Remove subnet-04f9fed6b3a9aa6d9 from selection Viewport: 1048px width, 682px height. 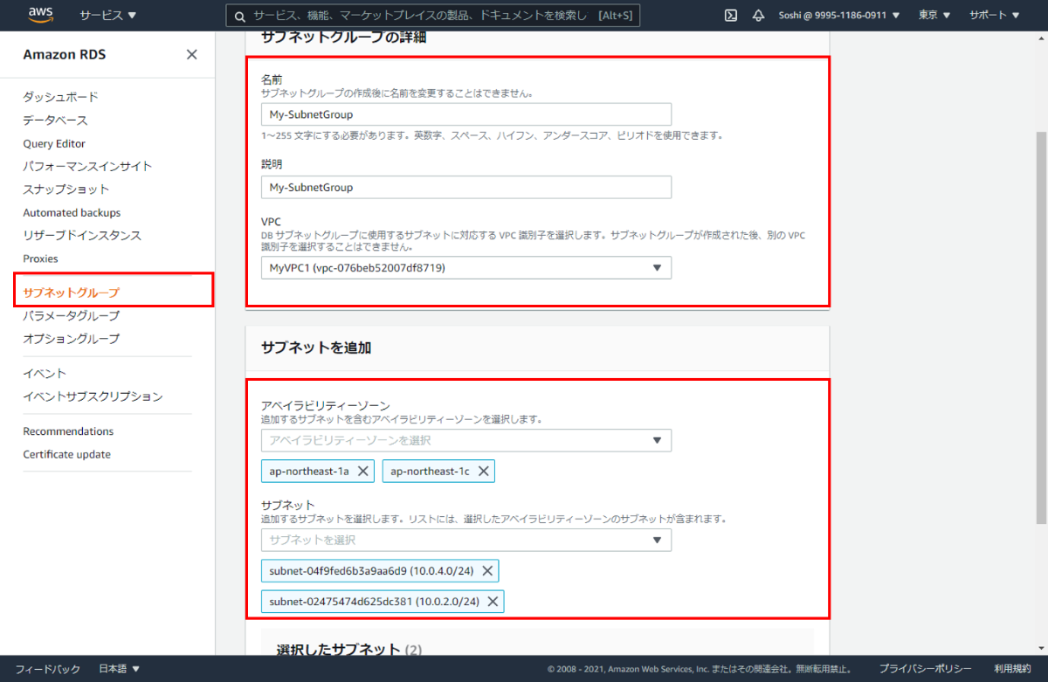(487, 571)
